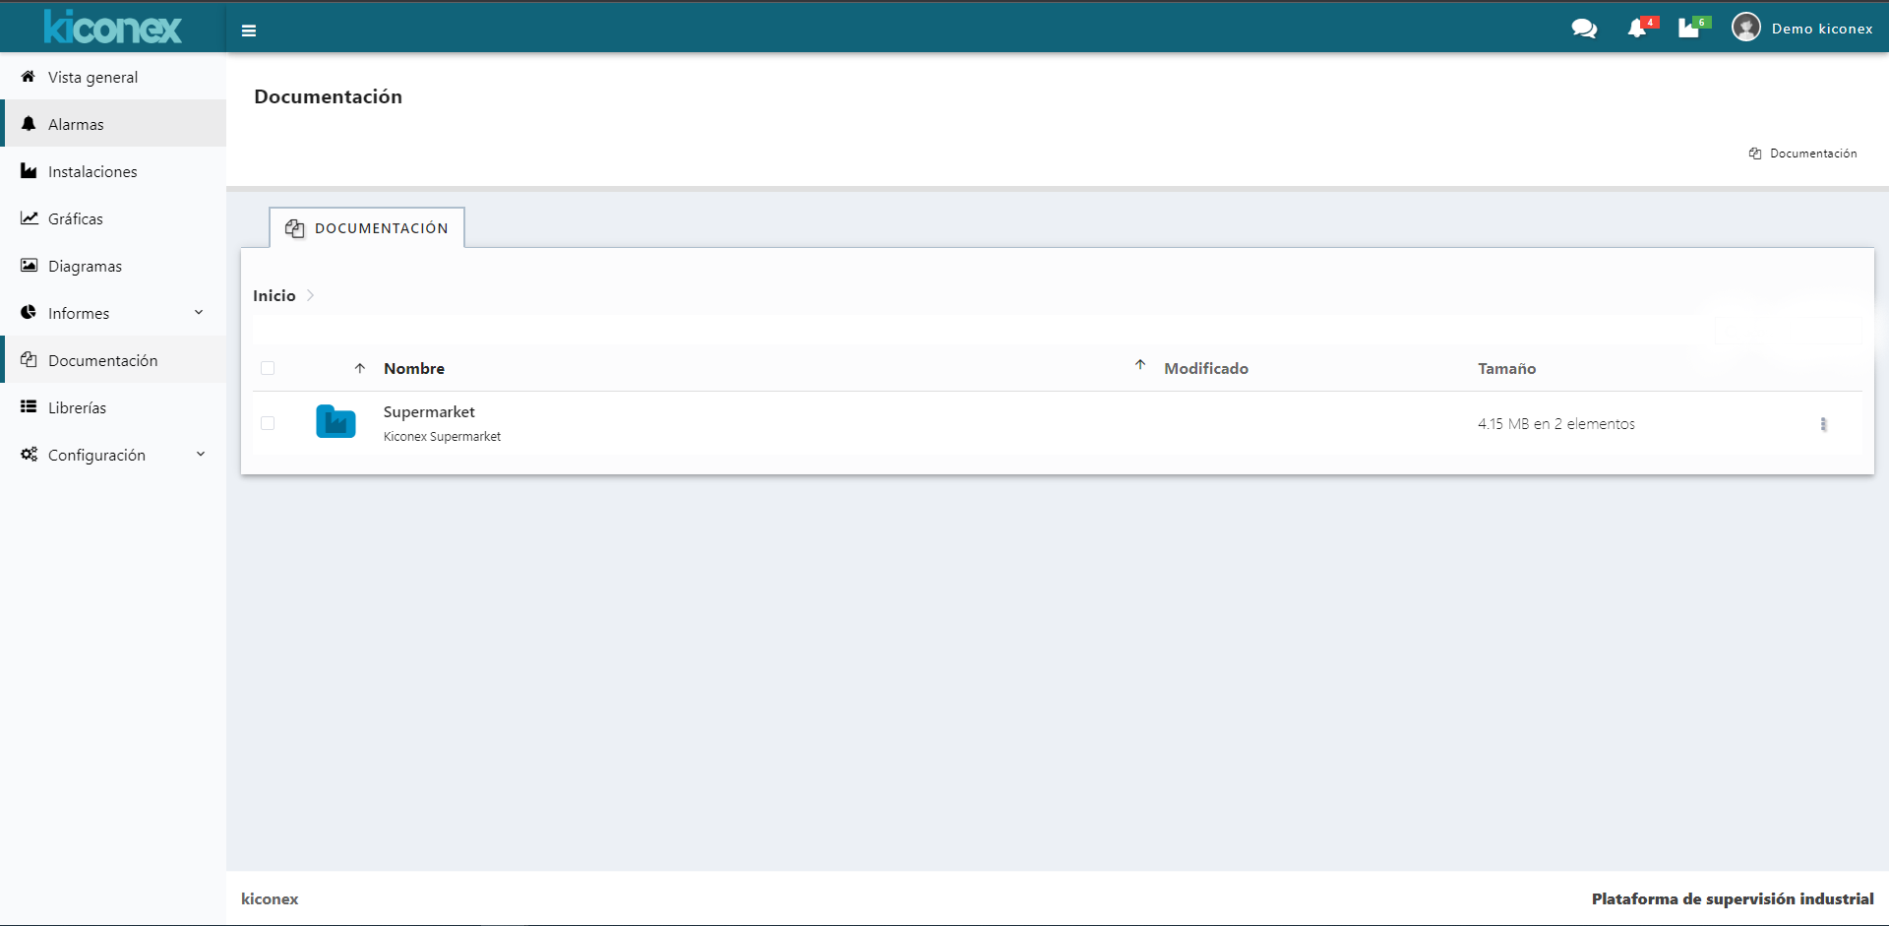Toggle the hamburger sidebar menu
This screenshot has width=1889, height=926.
(x=249, y=31)
